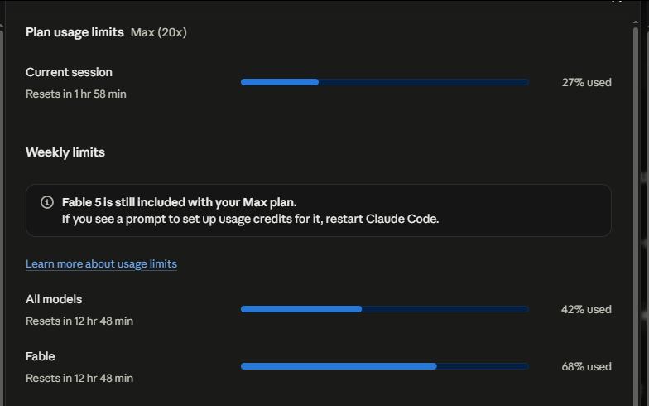
Task: Click the 68% used indicator
Action: coord(586,366)
